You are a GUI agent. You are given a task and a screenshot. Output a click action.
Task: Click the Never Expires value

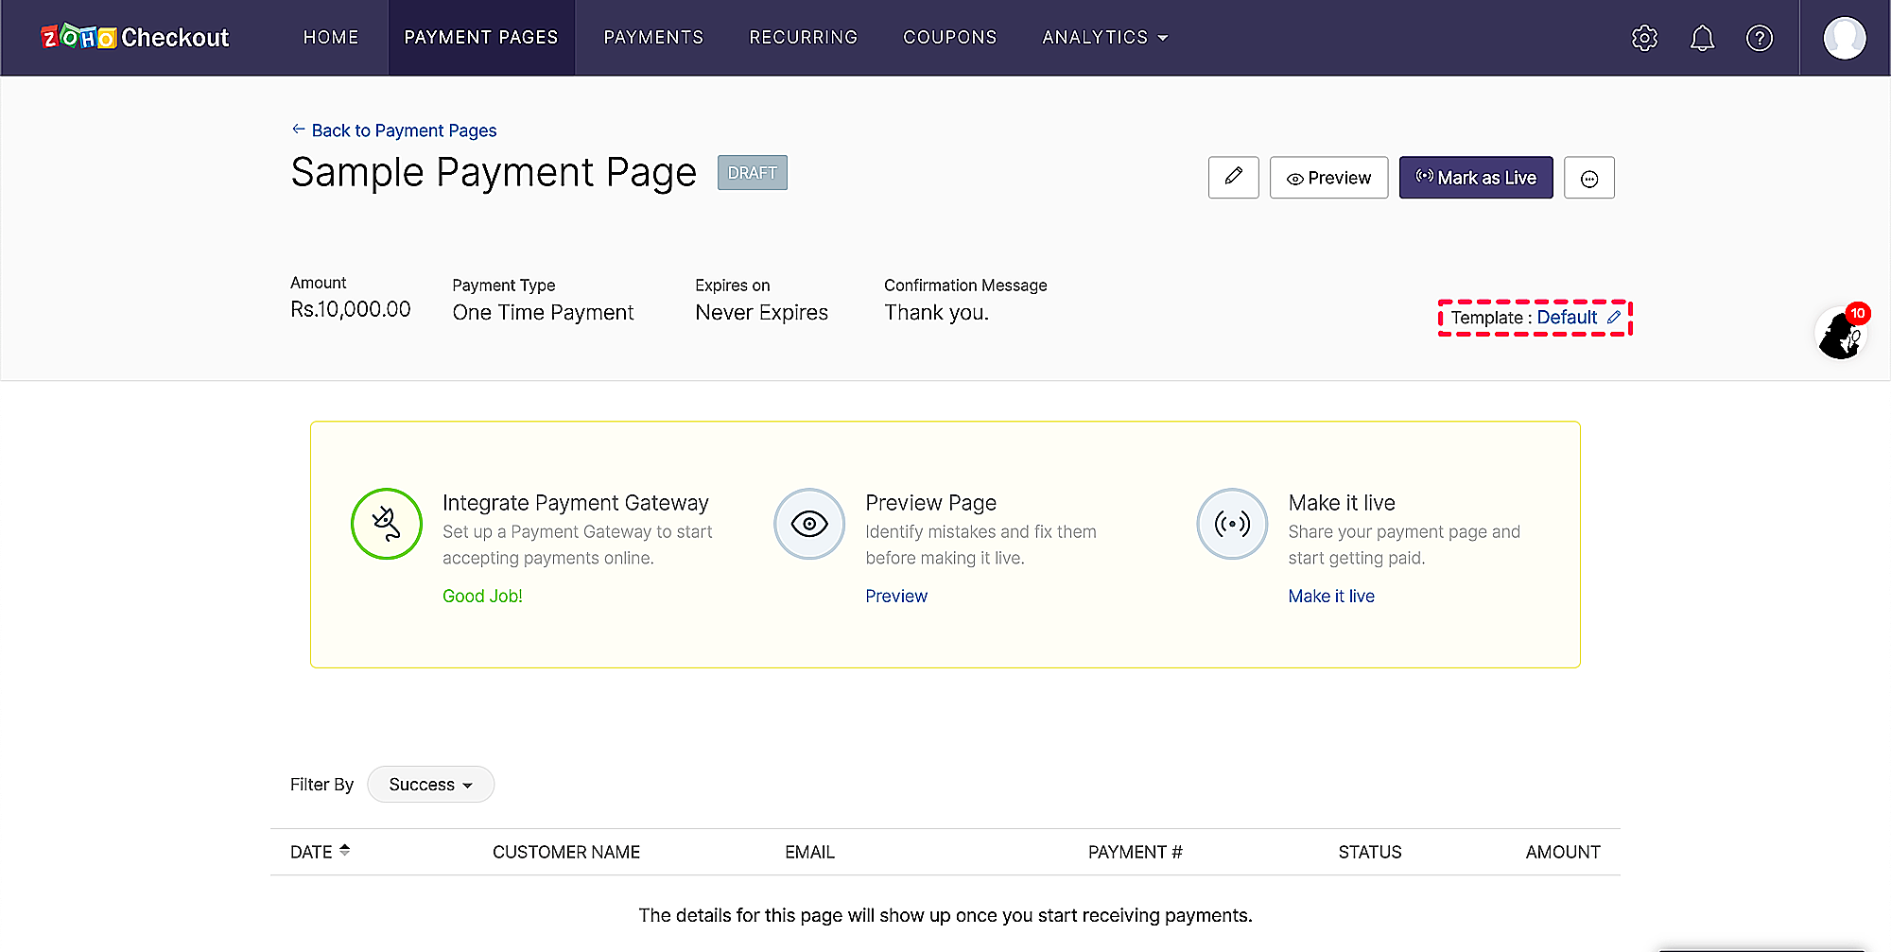click(x=761, y=313)
